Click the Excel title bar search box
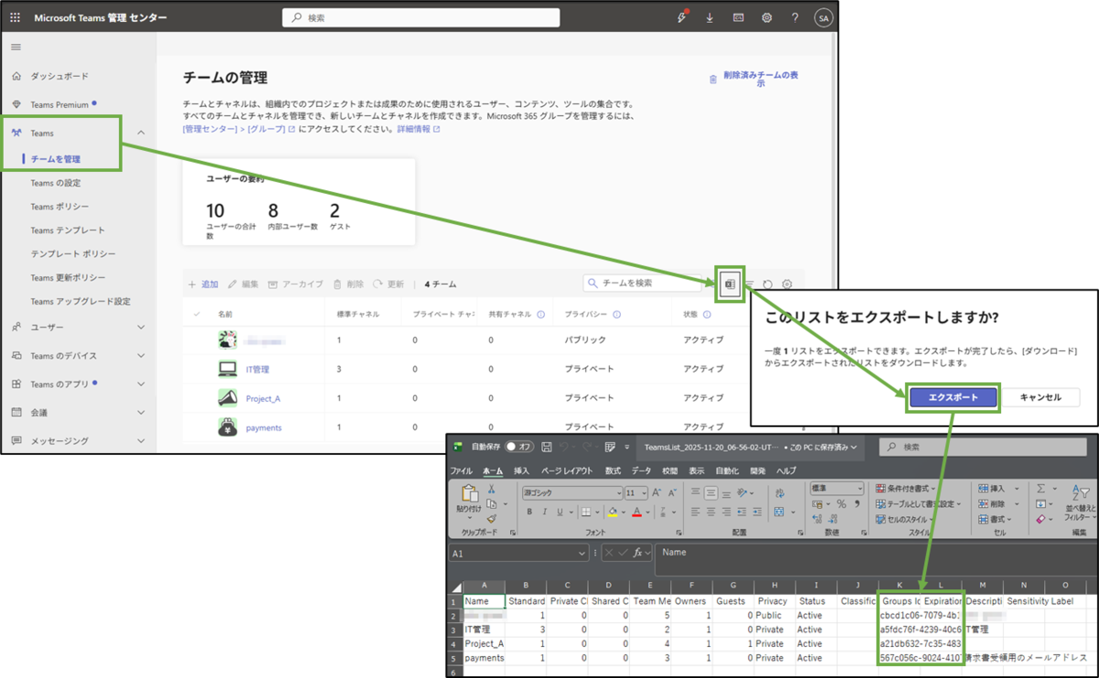Screen dimensions: 1099x678 [985, 447]
